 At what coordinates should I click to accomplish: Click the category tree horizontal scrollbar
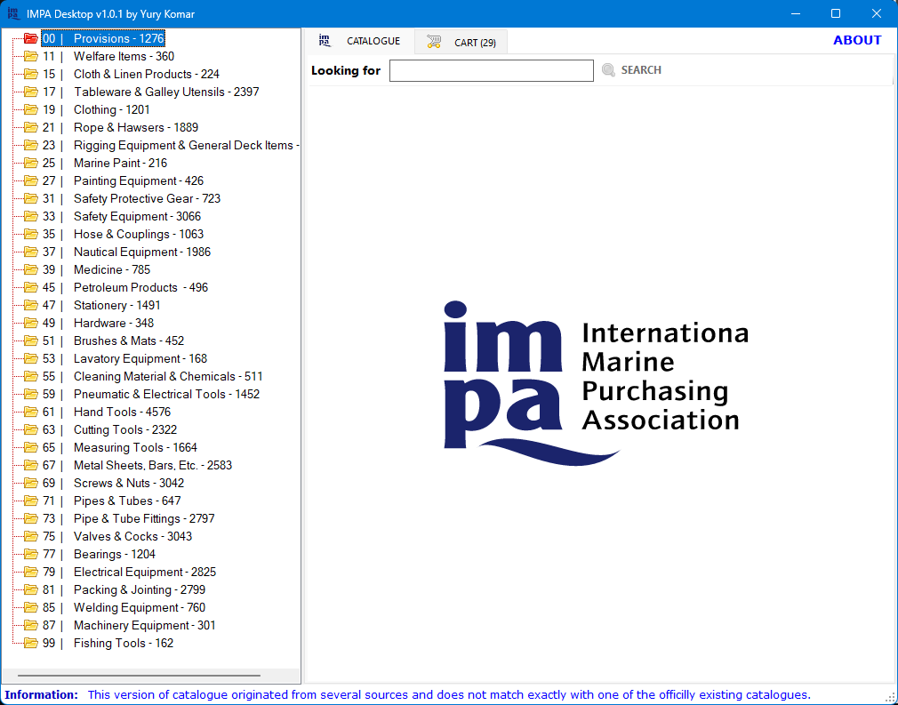pos(140,676)
